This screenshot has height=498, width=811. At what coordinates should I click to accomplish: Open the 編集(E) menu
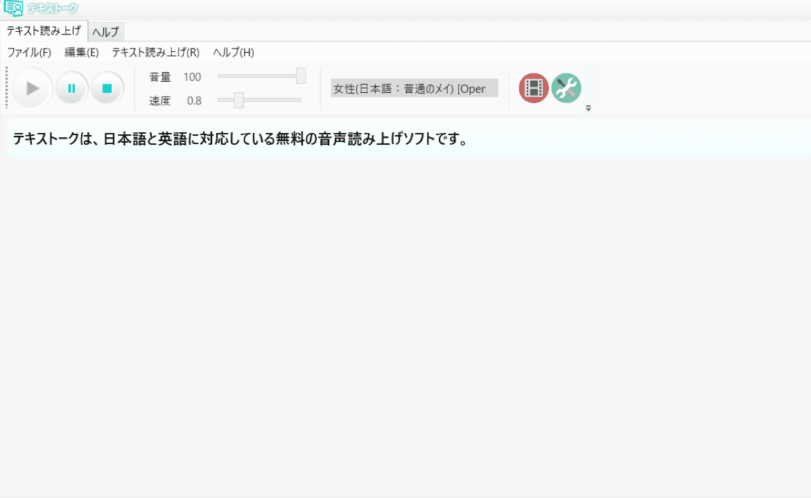click(x=80, y=52)
